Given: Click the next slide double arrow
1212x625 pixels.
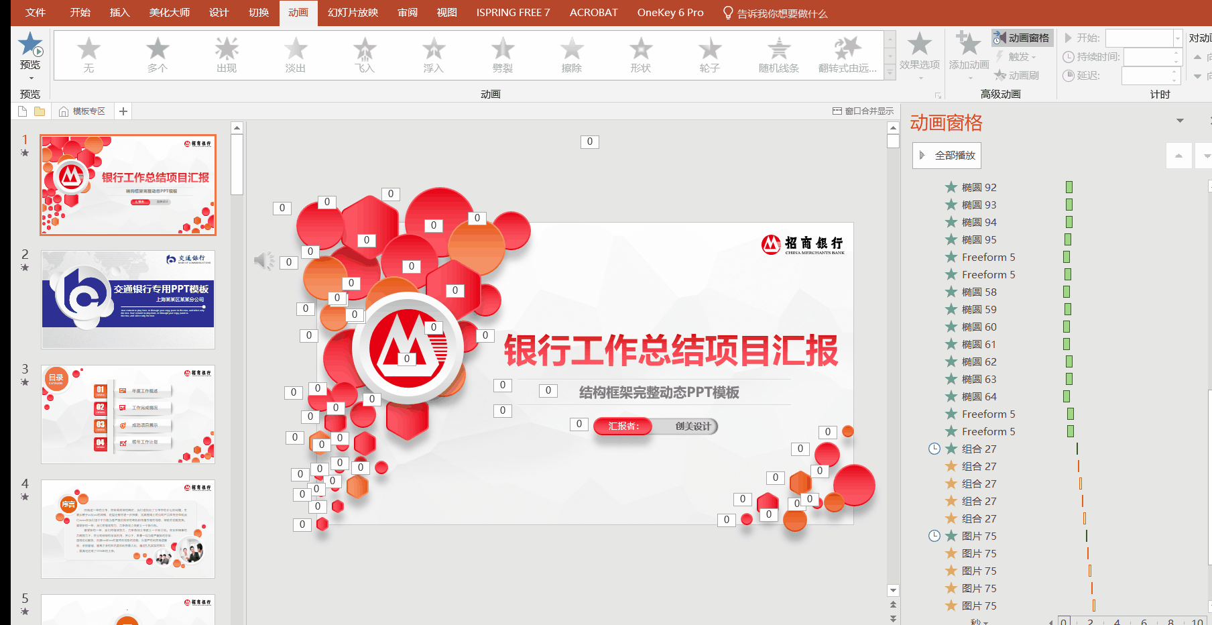Looking at the screenshot, I should click(x=893, y=618).
